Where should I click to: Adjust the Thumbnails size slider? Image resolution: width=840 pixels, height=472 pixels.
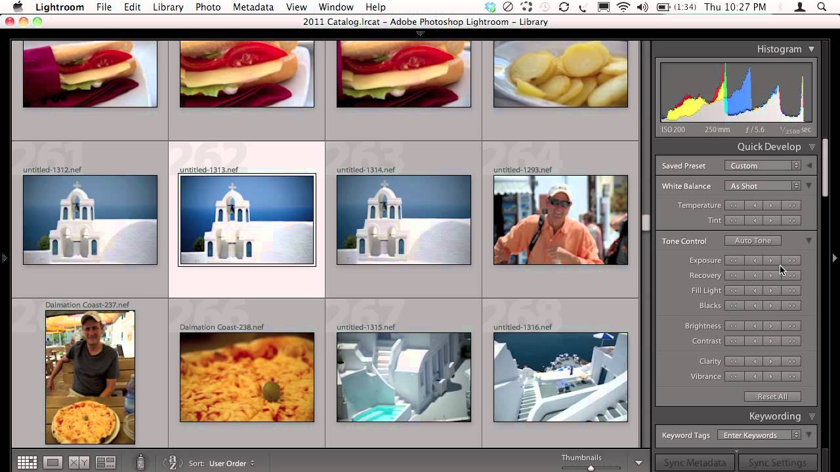pos(591,468)
